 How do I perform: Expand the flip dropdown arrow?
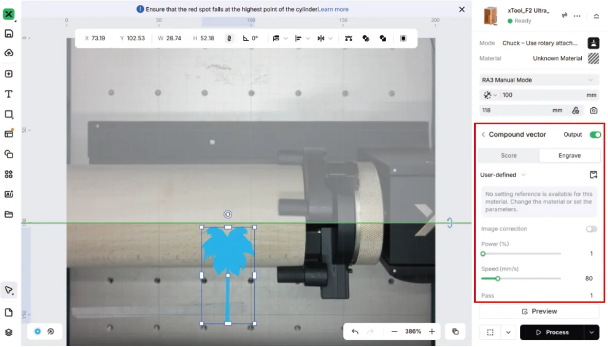331,39
